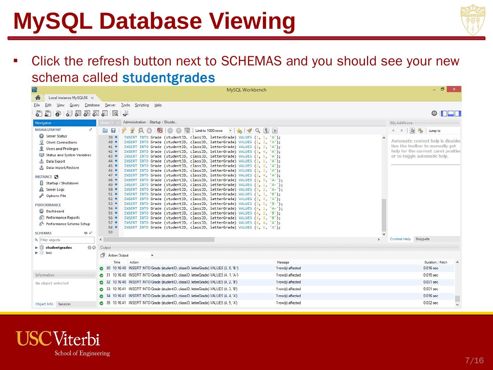Toggle the bottom output panel visibility

coord(451,113)
